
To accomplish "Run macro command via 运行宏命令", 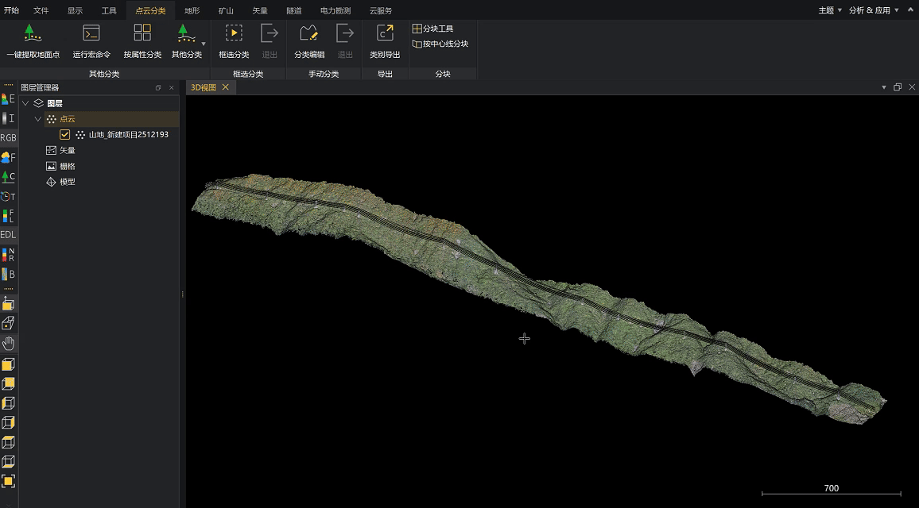I will tap(91, 33).
